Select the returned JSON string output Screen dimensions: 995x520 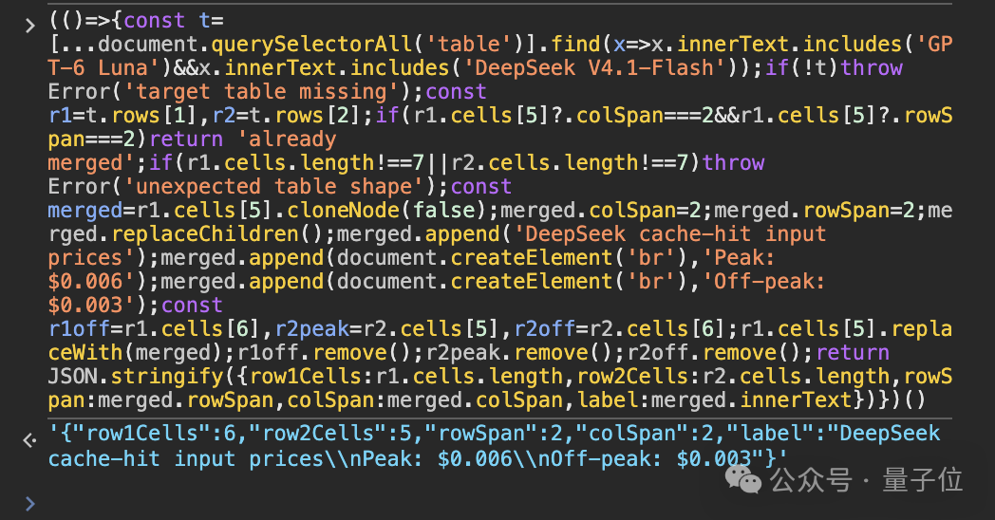tap(494, 446)
